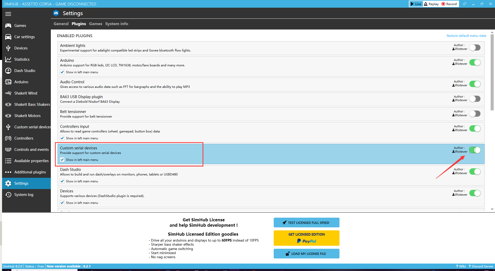
Task: Toggle the Custom serial devices plugin switch
Action: 475,150
